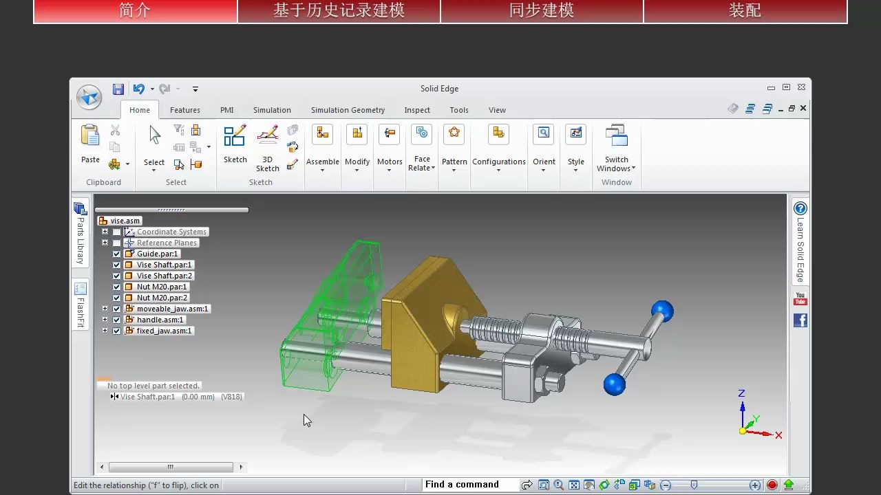Toggle the fixed_jaw.asm:1 checkbox

tap(117, 331)
